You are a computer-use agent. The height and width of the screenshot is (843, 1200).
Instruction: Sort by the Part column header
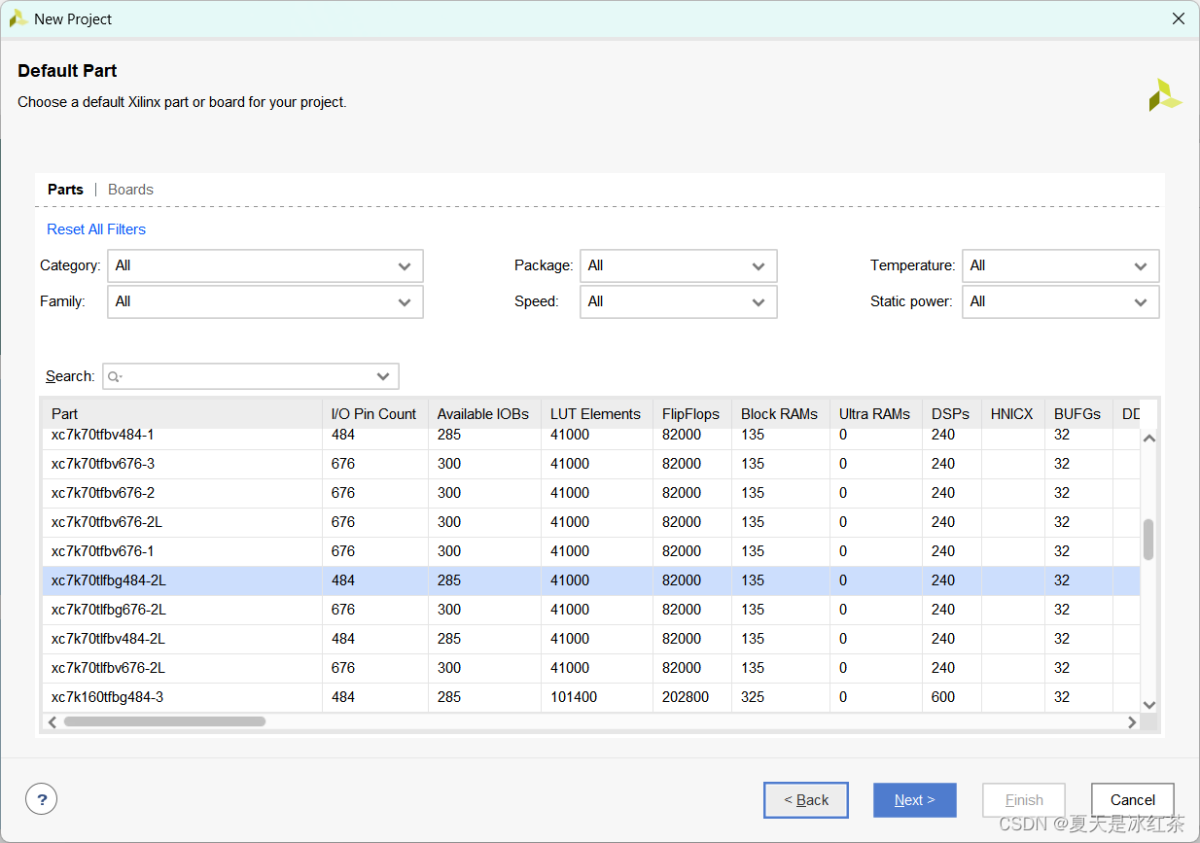[x=182, y=413]
